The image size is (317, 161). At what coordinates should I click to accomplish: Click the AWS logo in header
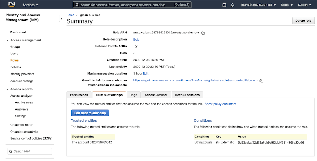(12, 5)
